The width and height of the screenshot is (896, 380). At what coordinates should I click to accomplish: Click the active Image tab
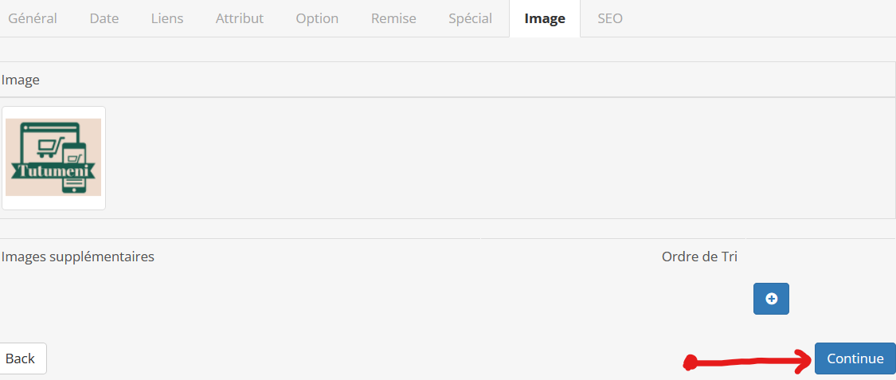point(545,18)
